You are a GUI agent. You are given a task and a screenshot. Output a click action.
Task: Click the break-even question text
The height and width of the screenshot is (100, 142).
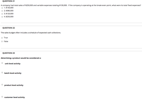click(71, 5)
